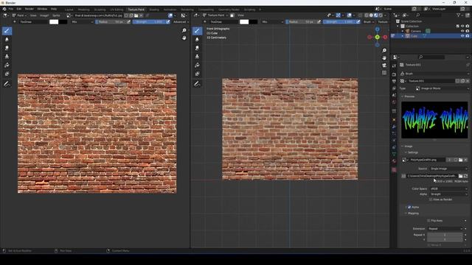Open the texture Type dropdown Image or Movie
The image size is (472, 265).
point(442,88)
